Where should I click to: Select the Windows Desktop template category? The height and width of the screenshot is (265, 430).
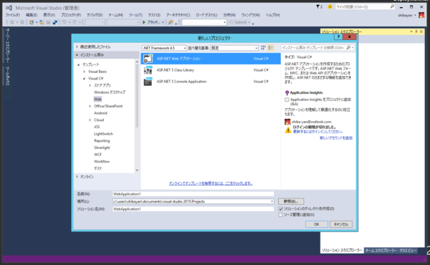tap(110, 92)
